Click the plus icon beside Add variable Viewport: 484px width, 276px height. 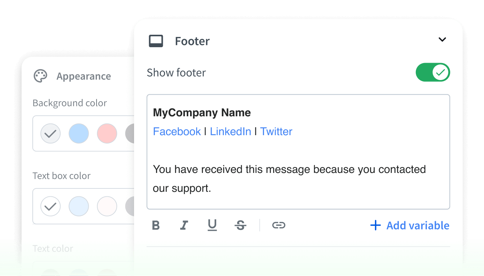click(x=375, y=225)
